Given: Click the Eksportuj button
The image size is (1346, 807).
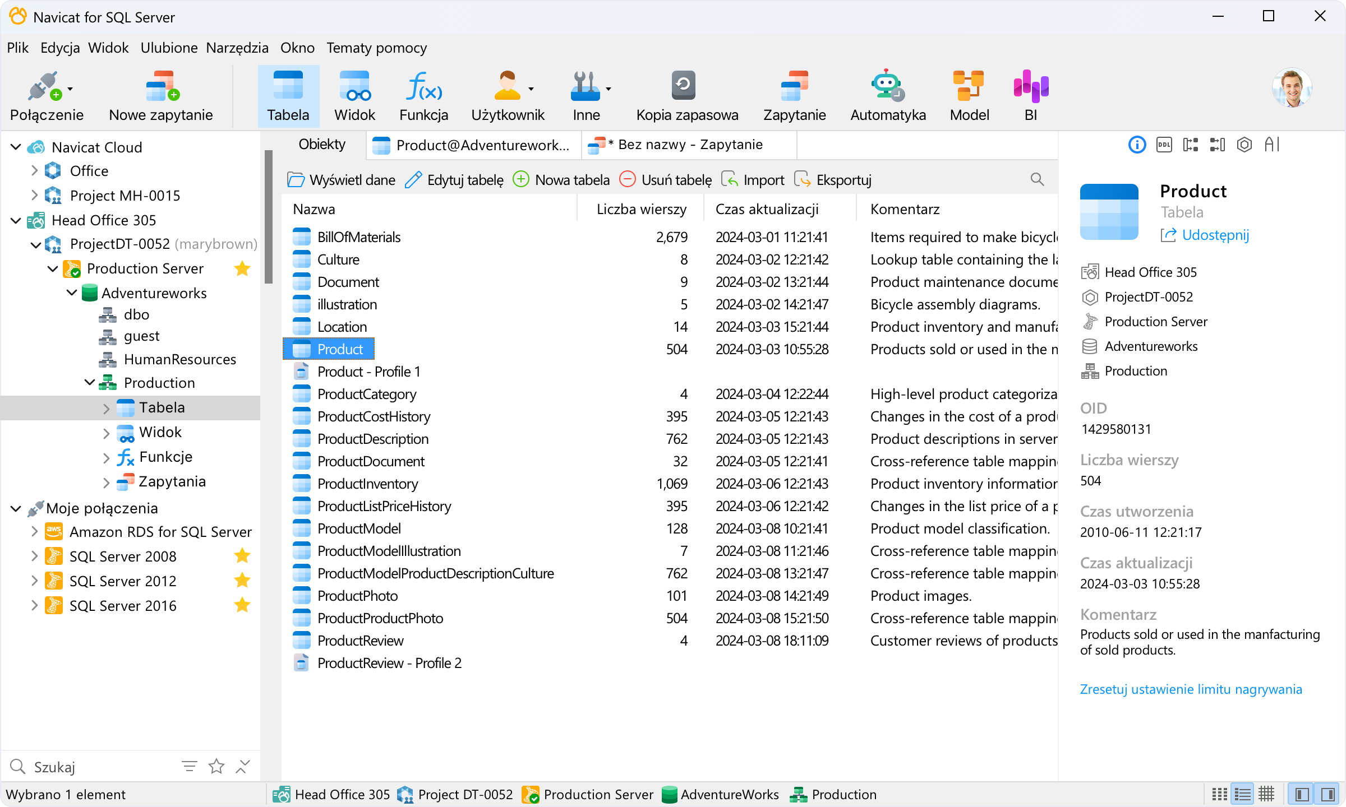Looking at the screenshot, I should click(x=833, y=180).
